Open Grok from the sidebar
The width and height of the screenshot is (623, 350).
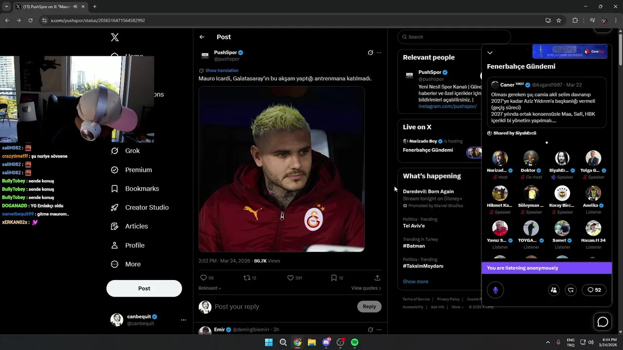pos(126,151)
